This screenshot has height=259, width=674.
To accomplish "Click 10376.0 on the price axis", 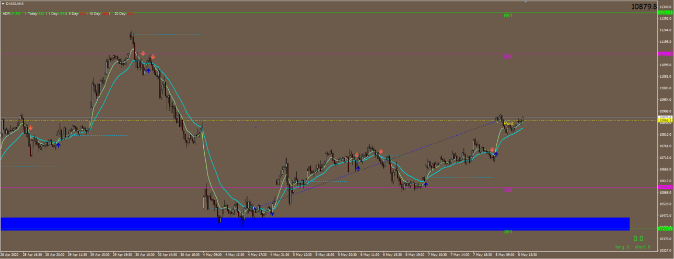I will click(666, 239).
